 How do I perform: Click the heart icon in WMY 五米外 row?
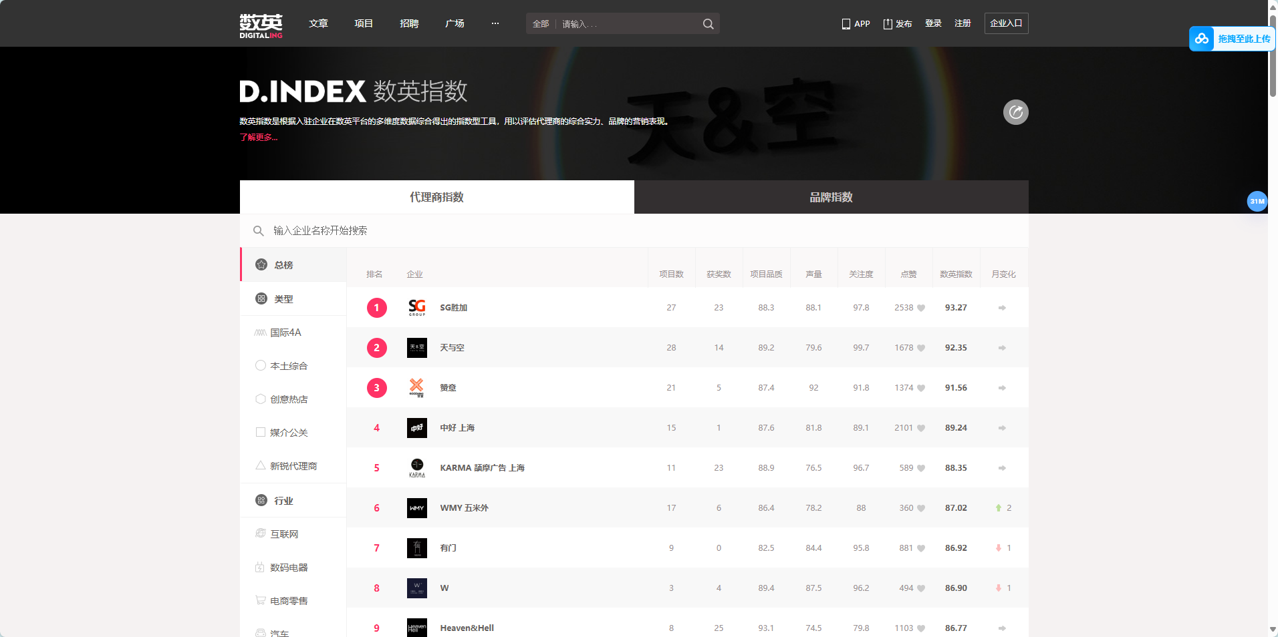click(x=921, y=508)
